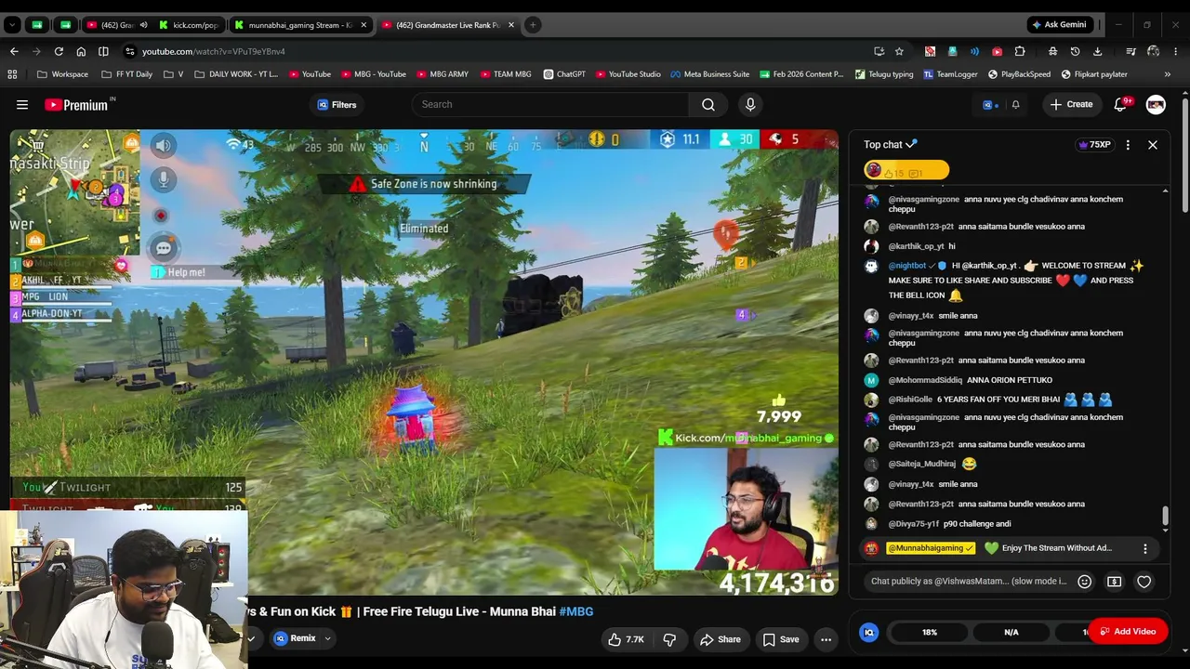Send a Super Chat via the dollar icon

coord(1114,582)
